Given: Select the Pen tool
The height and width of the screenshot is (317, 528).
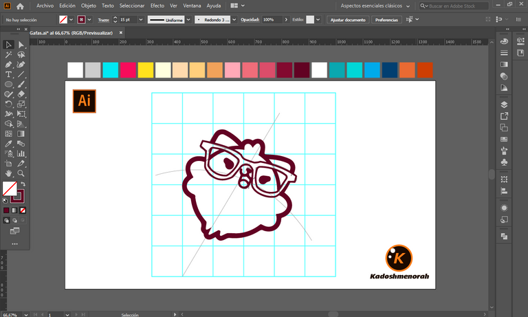Looking at the screenshot, I should pyautogui.click(x=8, y=65).
